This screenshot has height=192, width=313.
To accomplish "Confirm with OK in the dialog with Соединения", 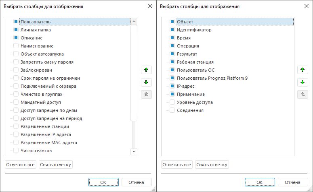I will [259, 182].
